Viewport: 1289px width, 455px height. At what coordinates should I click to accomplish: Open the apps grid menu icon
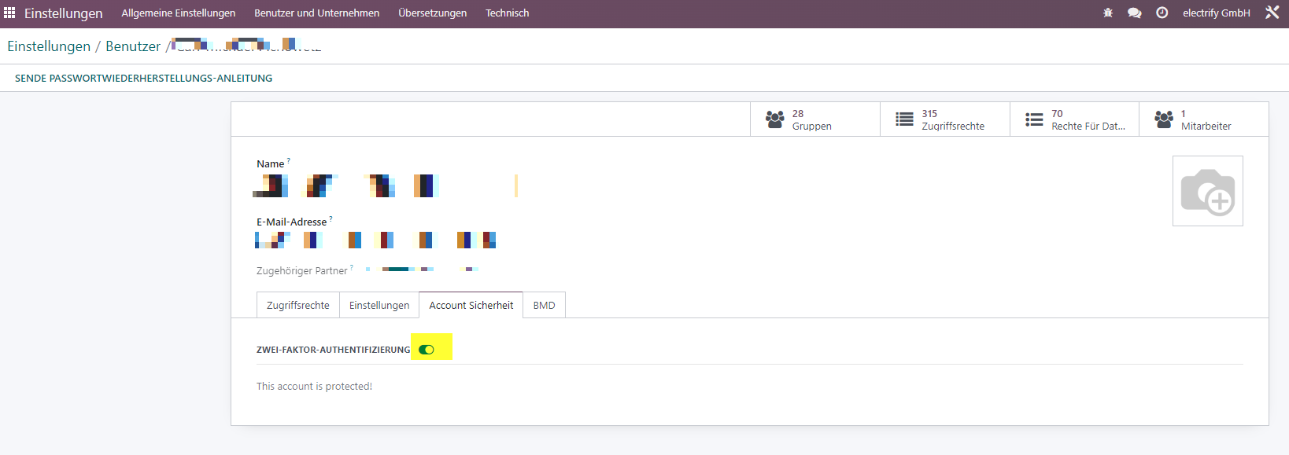pyautogui.click(x=9, y=13)
